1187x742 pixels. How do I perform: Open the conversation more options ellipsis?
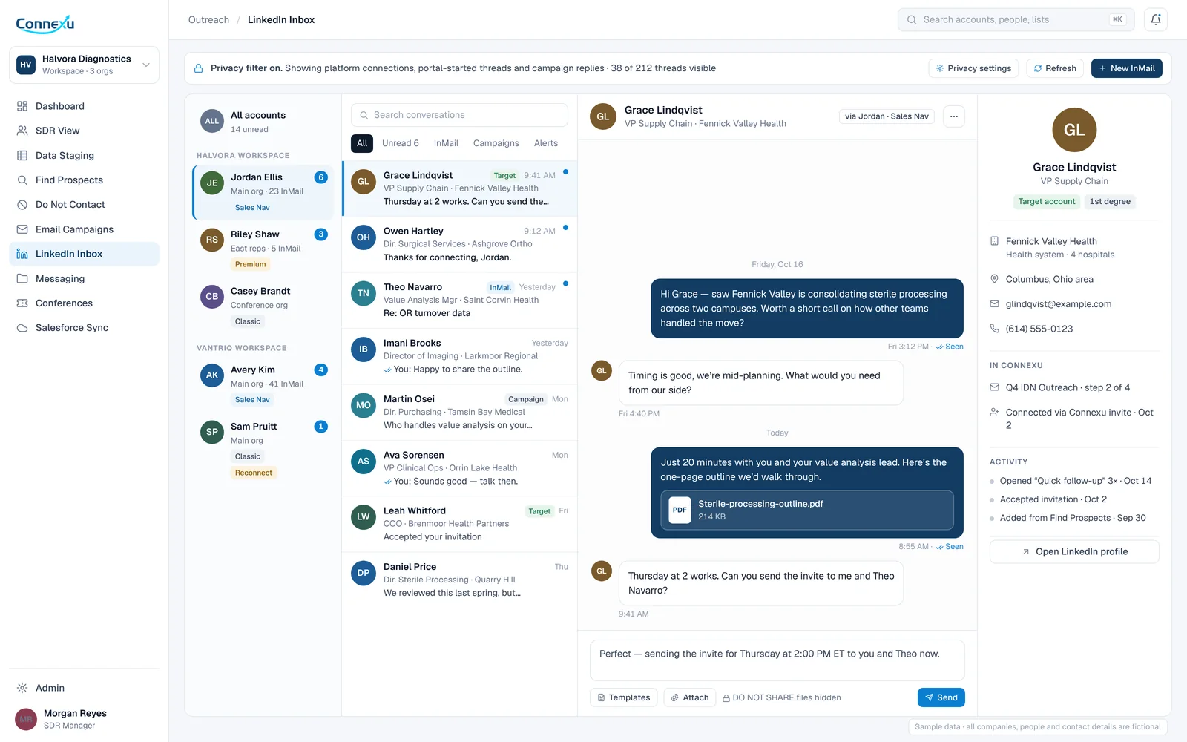(954, 116)
